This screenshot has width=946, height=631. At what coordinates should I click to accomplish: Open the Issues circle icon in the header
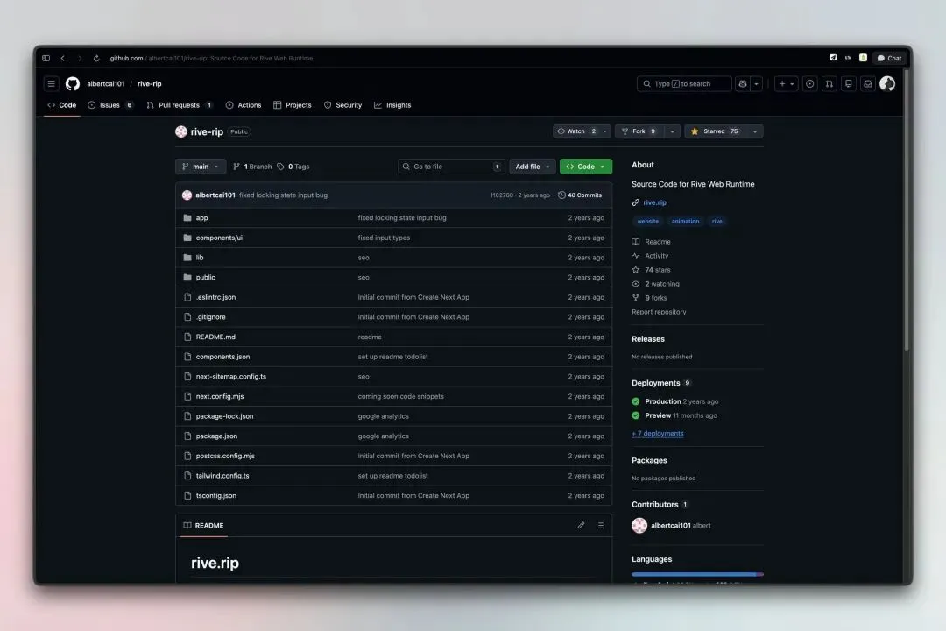[810, 84]
